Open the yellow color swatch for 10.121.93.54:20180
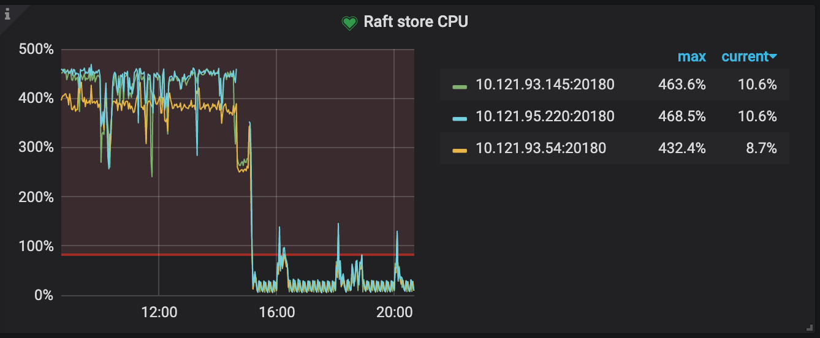Screen dimensions: 820x338 click(x=460, y=149)
